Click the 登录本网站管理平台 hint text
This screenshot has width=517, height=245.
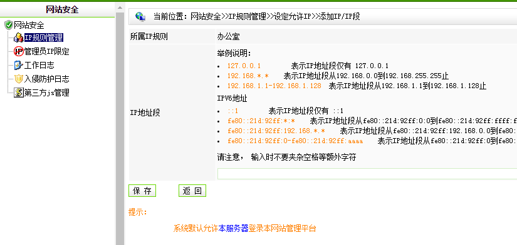point(282,228)
